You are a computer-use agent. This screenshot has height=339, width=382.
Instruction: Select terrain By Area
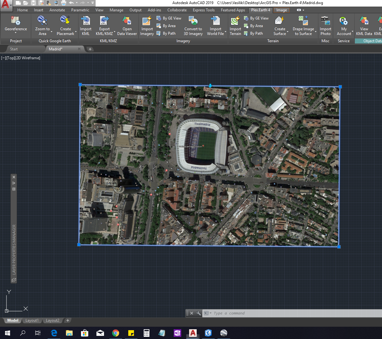point(253,26)
